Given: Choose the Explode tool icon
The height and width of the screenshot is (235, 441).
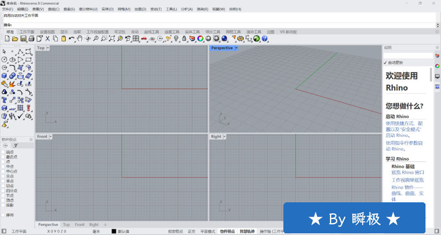Looking at the screenshot, I should pyautogui.click(x=12, y=84).
